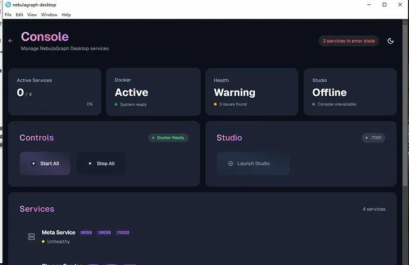Open the Edit menu
The width and height of the screenshot is (409, 265).
coord(19,15)
